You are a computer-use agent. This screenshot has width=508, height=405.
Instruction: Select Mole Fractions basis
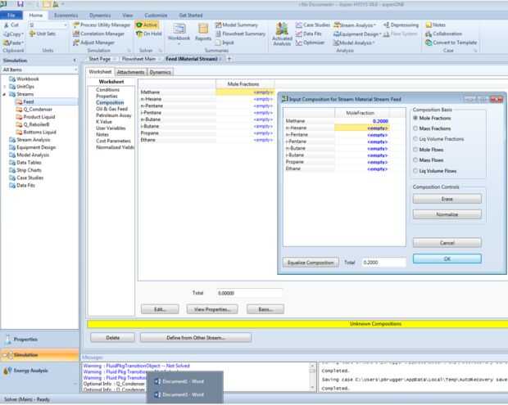coord(432,118)
